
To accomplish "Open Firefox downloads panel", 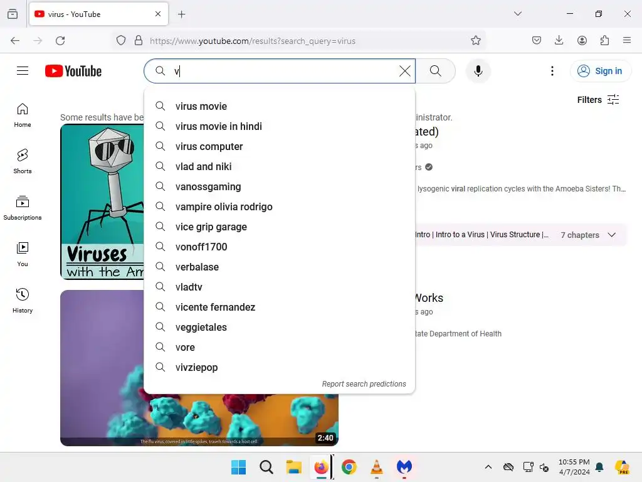I will 559,40.
